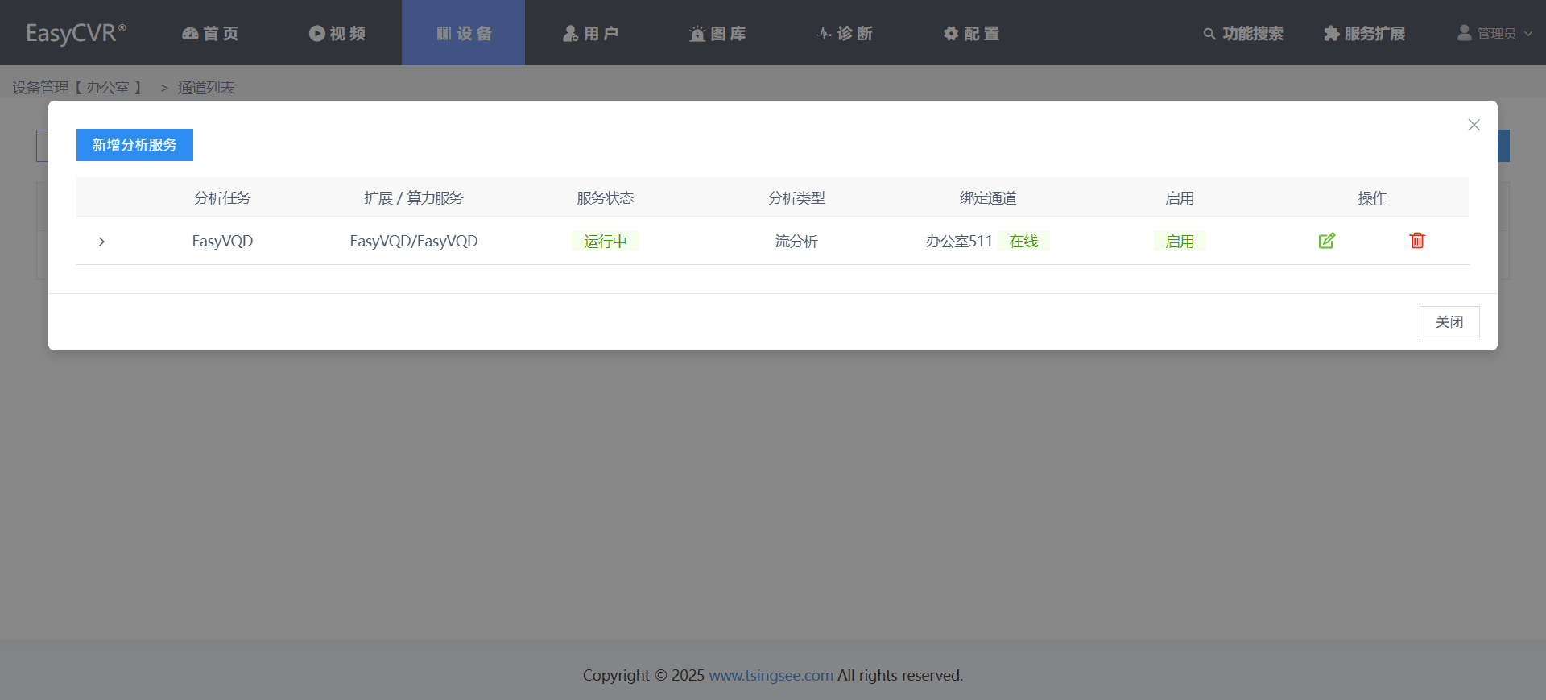1546x700 pixels.
Task: Open the 首页 menu
Action: (210, 33)
